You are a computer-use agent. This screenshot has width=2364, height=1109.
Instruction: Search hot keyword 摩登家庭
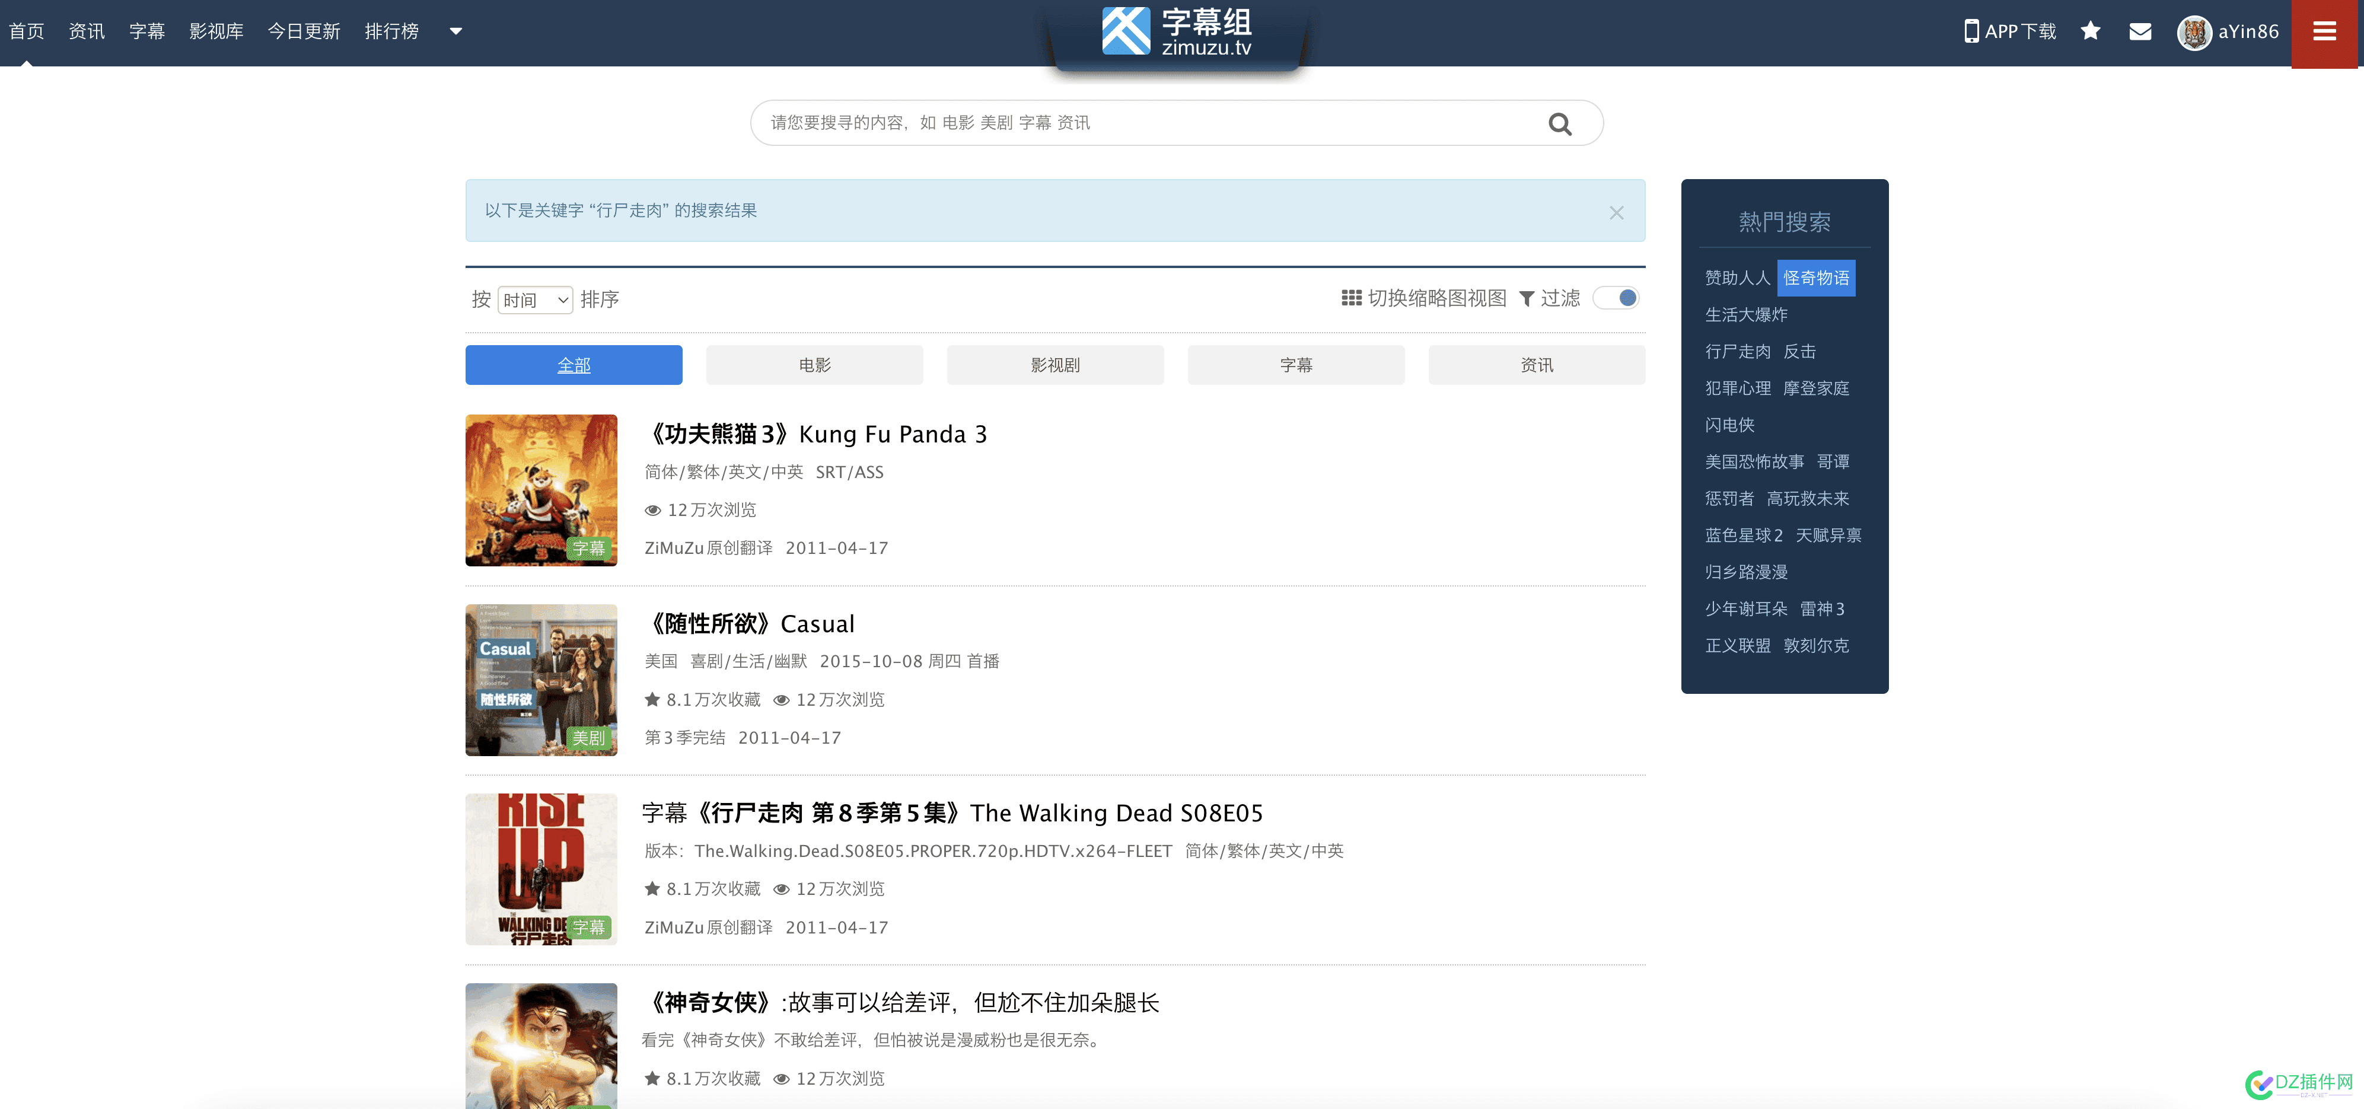(x=1816, y=388)
